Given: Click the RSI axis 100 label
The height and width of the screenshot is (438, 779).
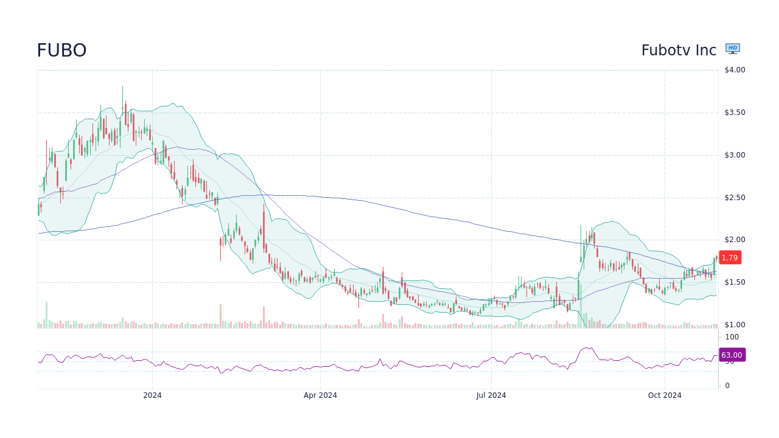Looking at the screenshot, I should (732, 337).
